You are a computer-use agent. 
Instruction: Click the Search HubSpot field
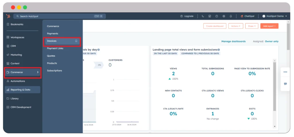coord(55,16)
